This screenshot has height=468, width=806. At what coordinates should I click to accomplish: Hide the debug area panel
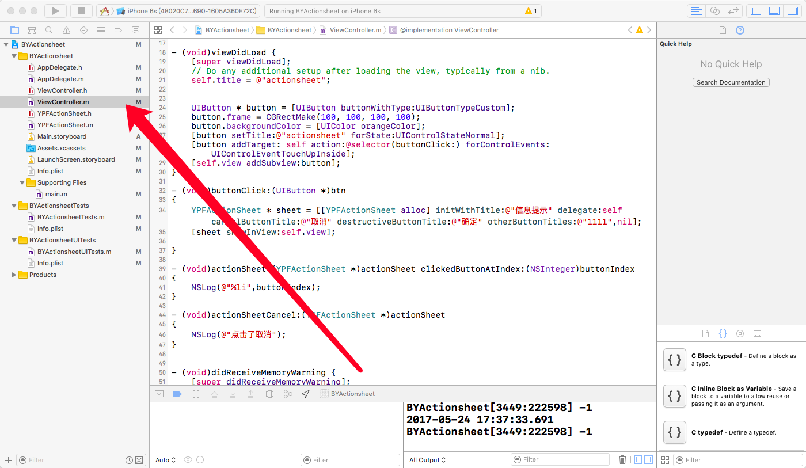159,394
